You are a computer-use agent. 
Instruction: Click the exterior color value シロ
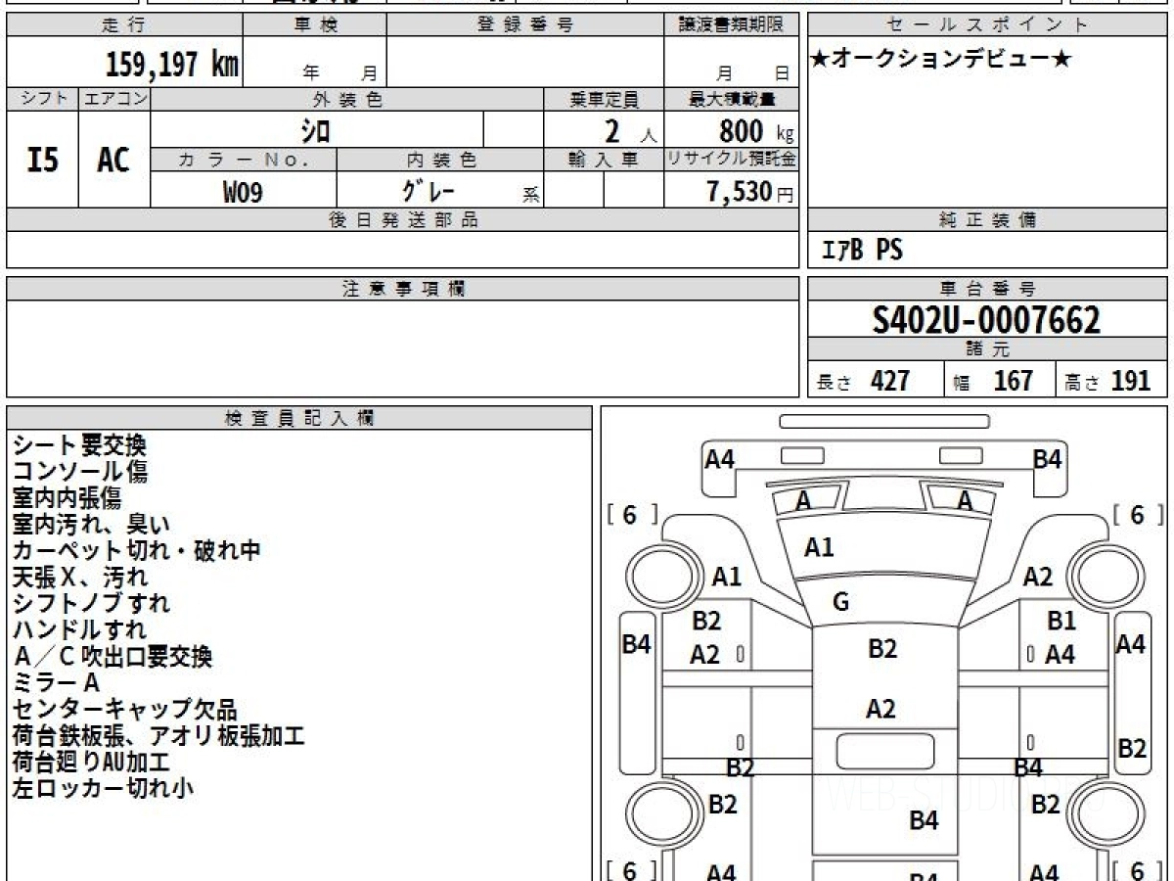click(315, 130)
